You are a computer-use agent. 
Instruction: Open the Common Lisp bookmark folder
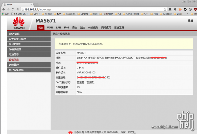(x=131, y=14)
